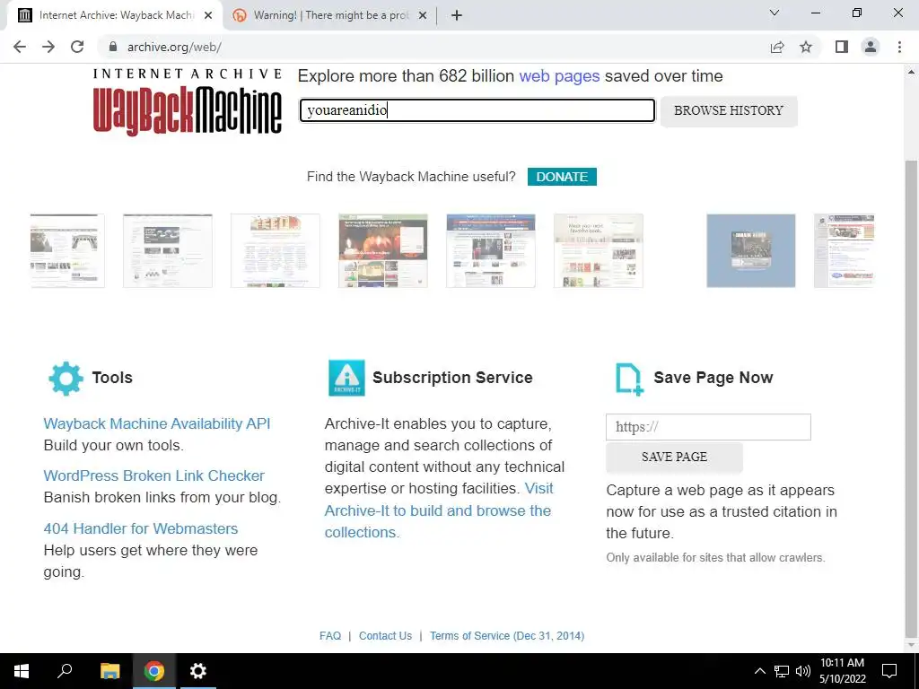Open the browser side panel icon
The height and width of the screenshot is (689, 919).
pos(842,47)
